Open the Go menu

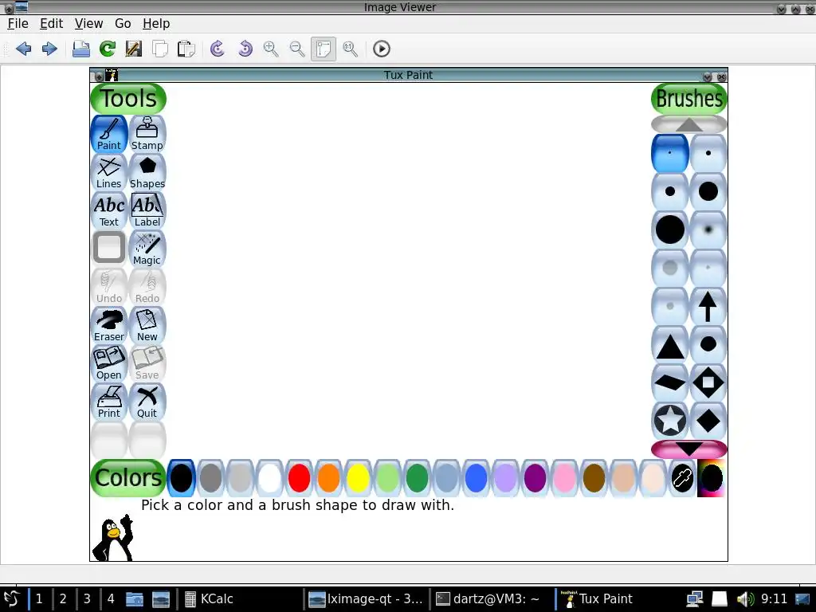pyautogui.click(x=123, y=23)
